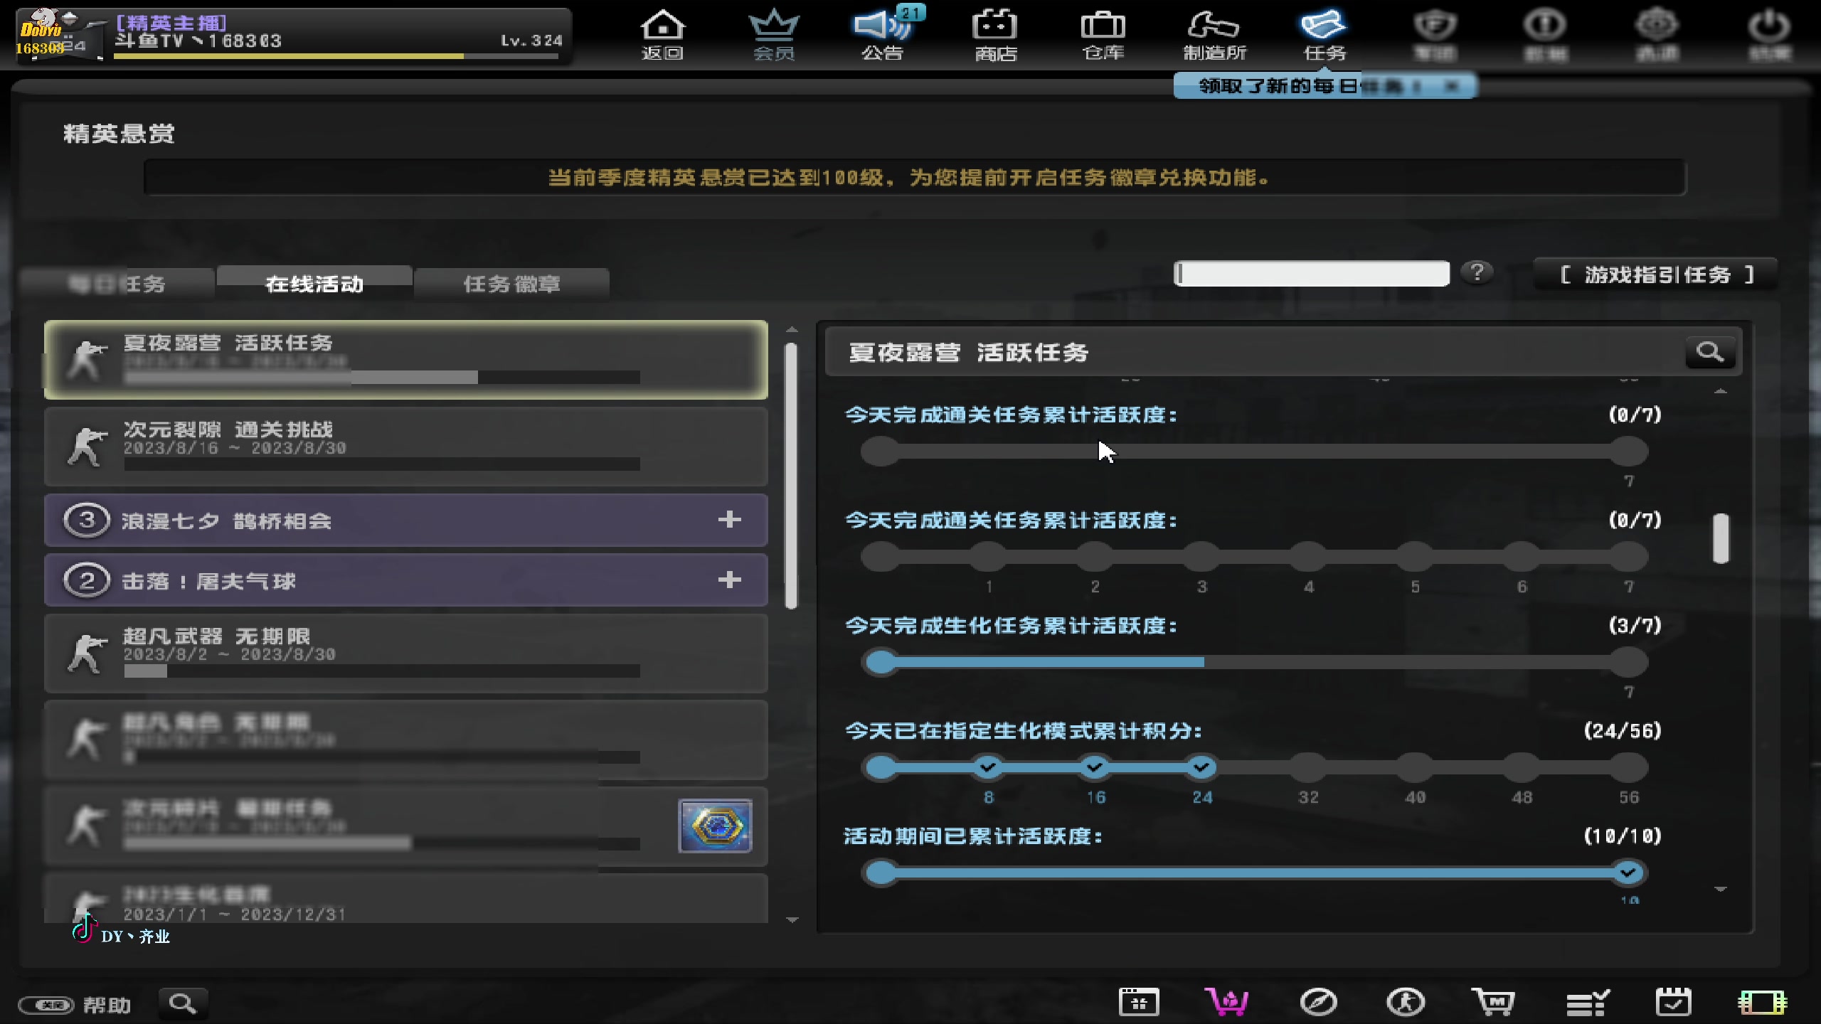Image resolution: width=1821 pixels, height=1024 pixels.
Task: Click the checklist icon in bottom bar
Action: click(x=1588, y=1003)
